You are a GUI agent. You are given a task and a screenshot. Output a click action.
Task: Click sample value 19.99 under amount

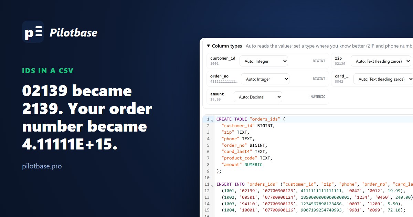[215, 100]
